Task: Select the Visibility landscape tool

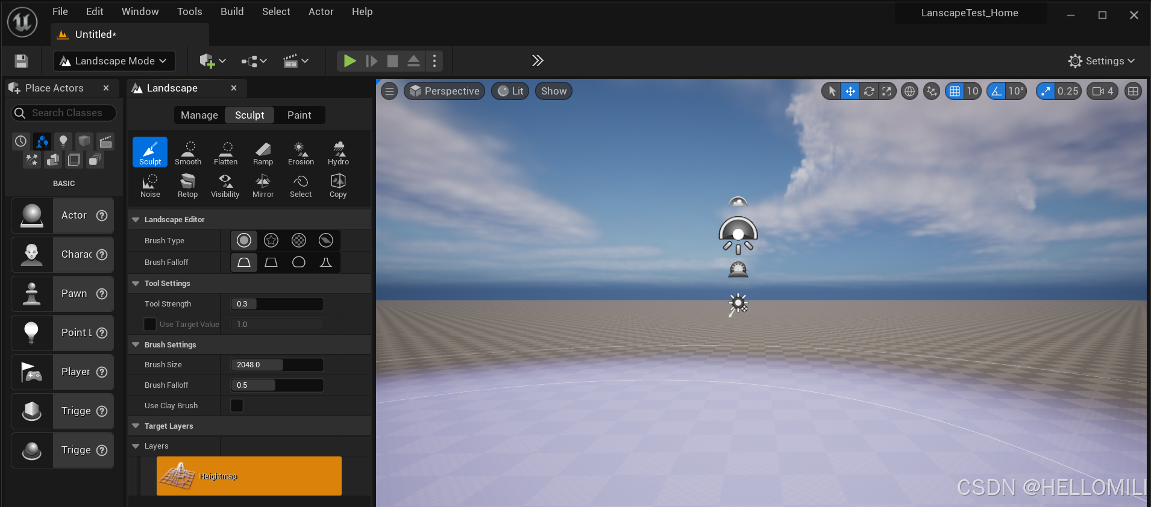Action: point(225,185)
